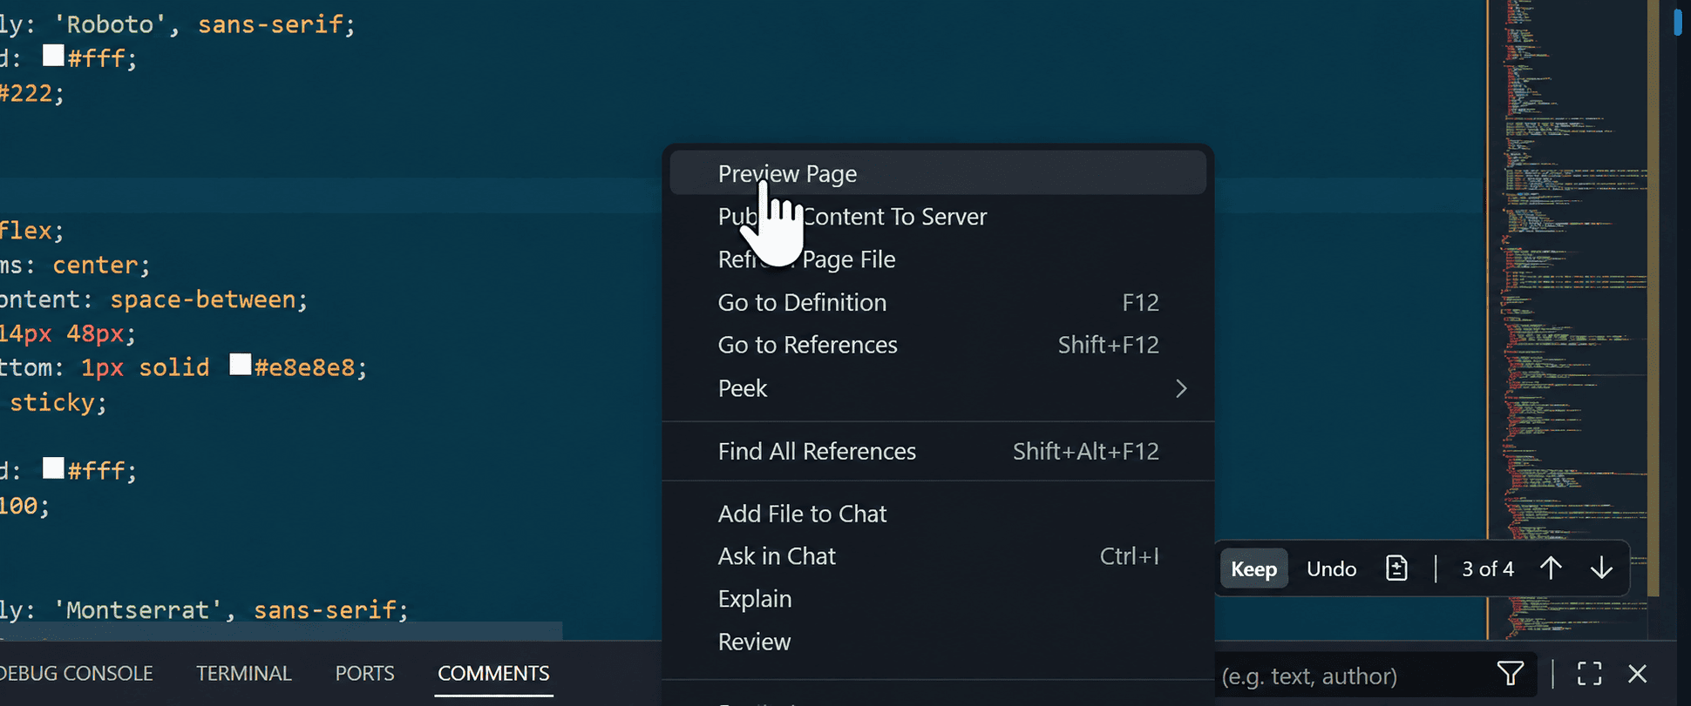Image resolution: width=1691 pixels, height=706 pixels.
Task: Select Go to References
Action: click(938, 345)
